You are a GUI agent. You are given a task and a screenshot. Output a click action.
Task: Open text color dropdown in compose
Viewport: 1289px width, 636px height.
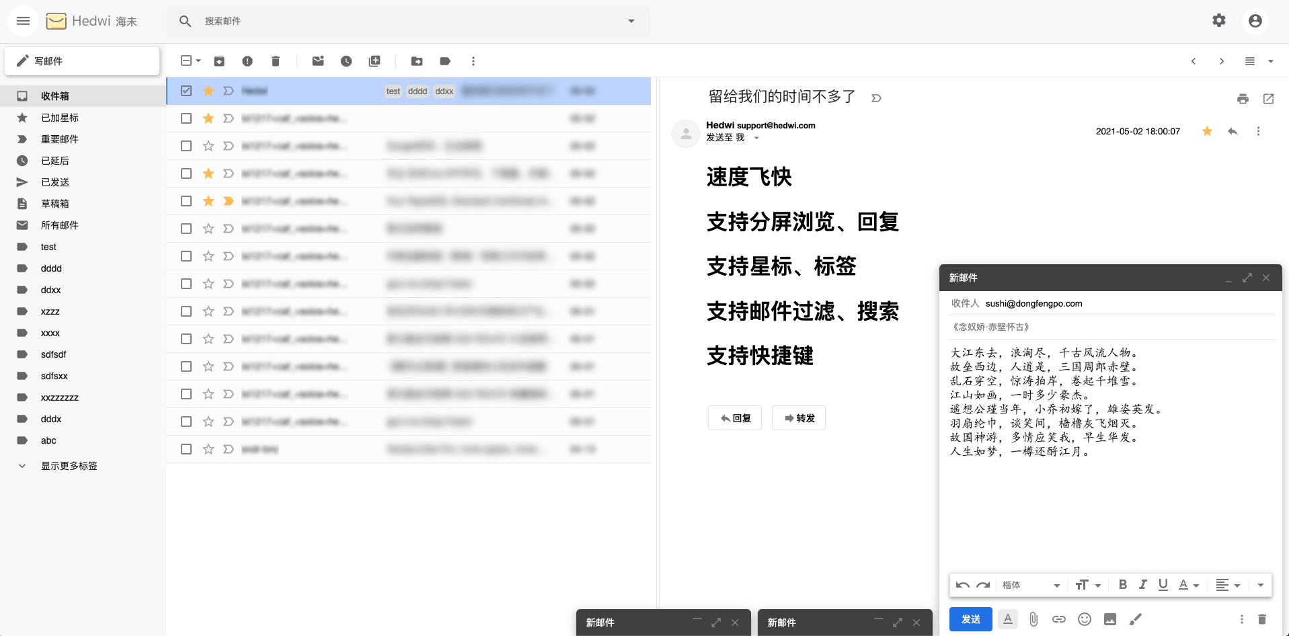[x=1189, y=585]
